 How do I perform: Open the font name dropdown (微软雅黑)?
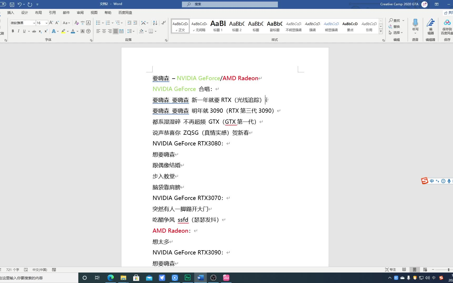(x=34, y=23)
